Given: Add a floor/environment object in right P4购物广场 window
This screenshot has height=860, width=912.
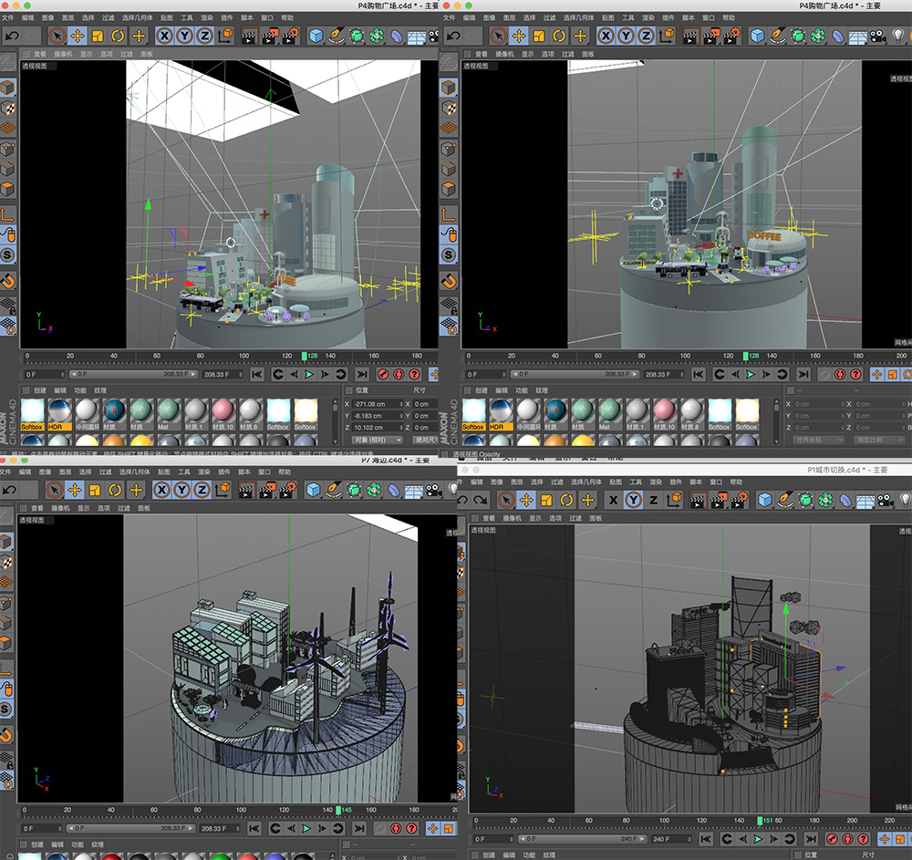Looking at the screenshot, I should pos(858,36).
